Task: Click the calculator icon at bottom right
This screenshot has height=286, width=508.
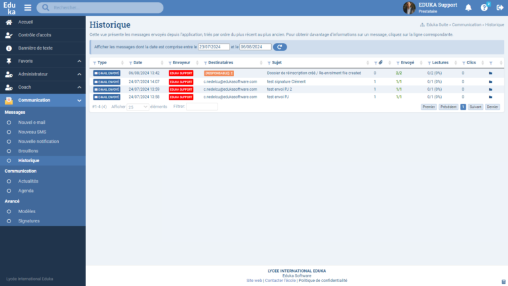Action: (503, 281)
